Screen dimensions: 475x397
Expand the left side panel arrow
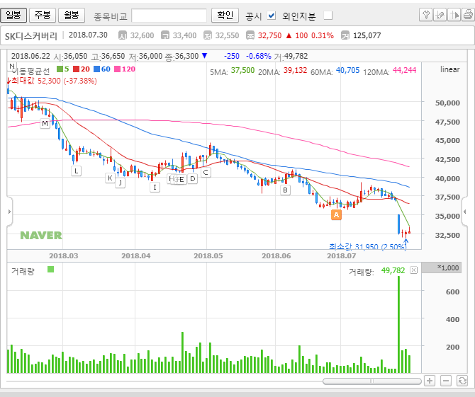pos(9,212)
